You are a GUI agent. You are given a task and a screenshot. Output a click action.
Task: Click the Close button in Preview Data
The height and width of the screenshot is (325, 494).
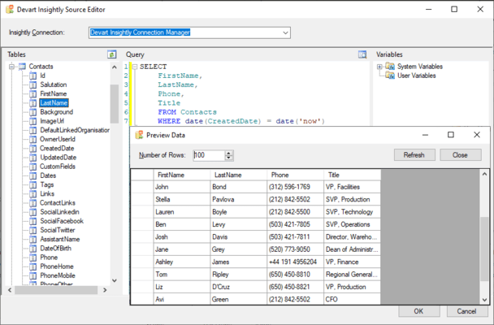tap(461, 155)
